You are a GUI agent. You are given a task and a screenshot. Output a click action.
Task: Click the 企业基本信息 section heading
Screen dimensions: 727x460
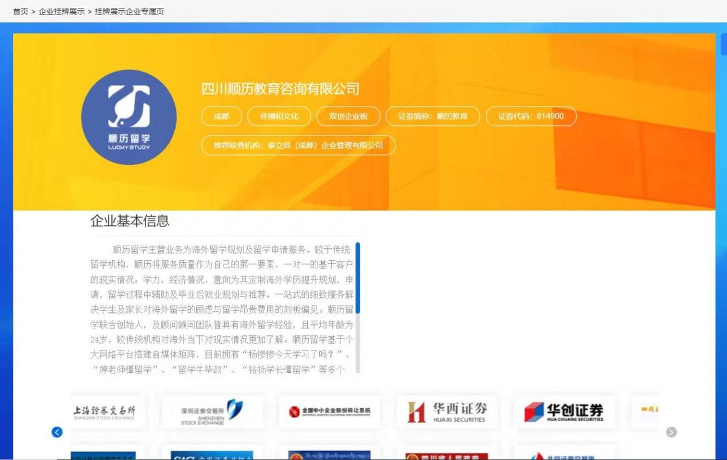point(130,221)
